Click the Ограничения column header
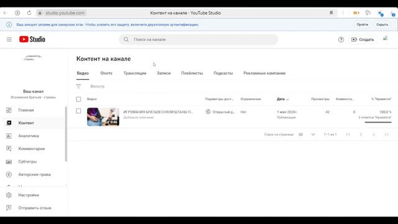The width and height of the screenshot is (398, 224). (x=251, y=99)
